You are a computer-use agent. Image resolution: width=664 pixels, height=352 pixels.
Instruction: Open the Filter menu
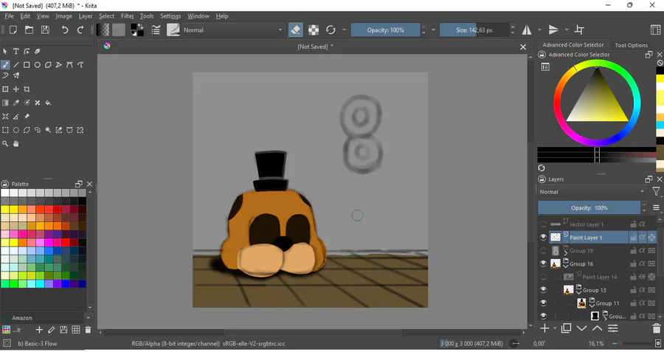(x=128, y=16)
